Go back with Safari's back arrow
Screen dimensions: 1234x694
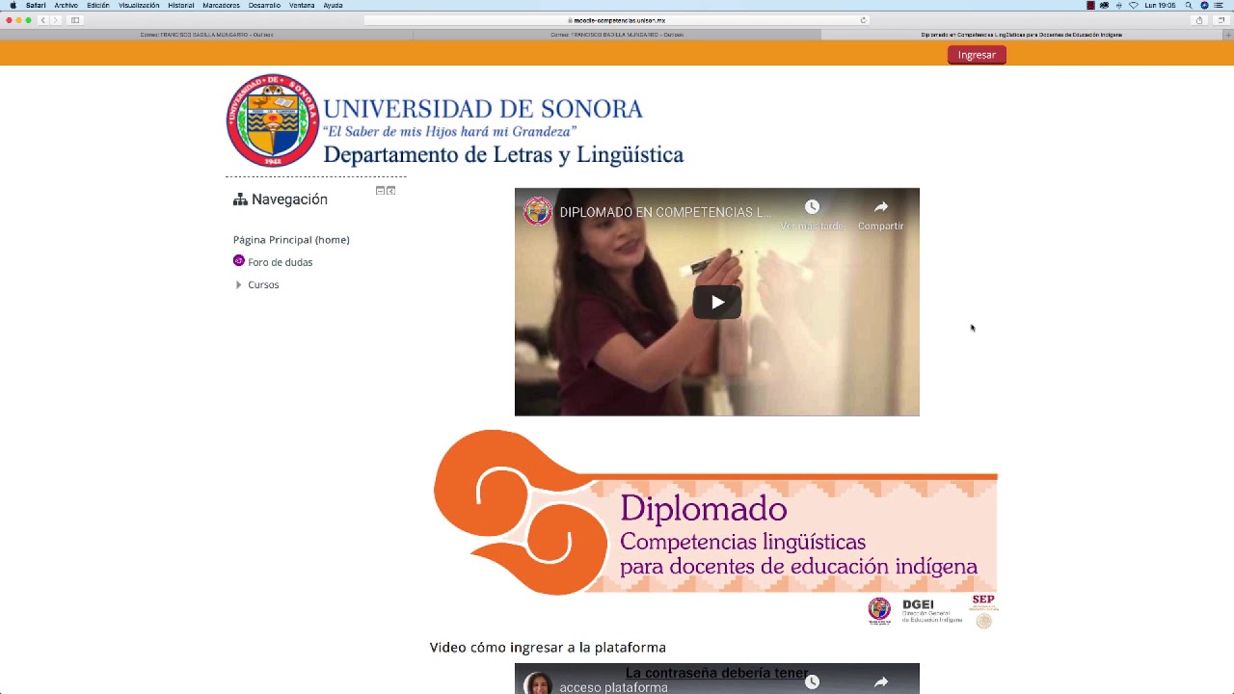pos(42,20)
